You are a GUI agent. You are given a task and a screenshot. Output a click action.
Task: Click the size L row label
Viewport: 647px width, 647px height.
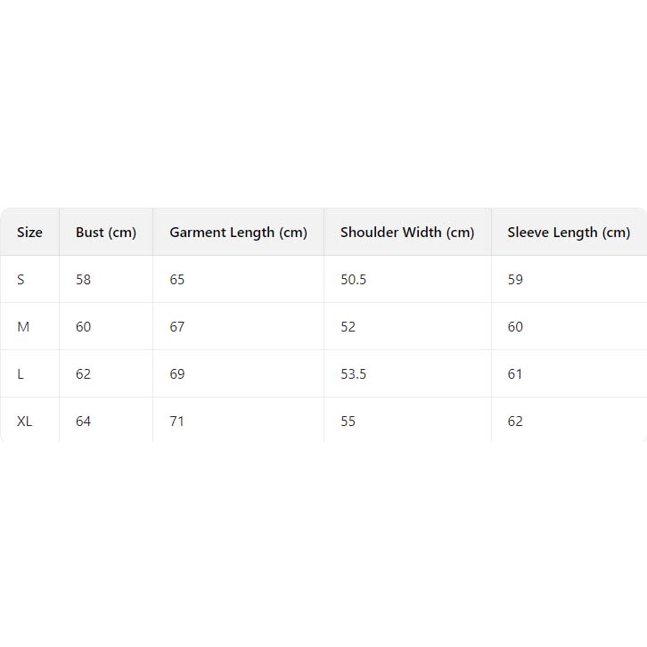20,374
